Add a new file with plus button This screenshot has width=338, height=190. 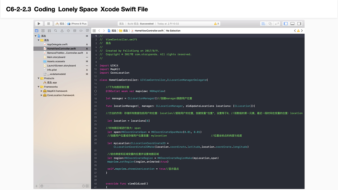point(36,186)
